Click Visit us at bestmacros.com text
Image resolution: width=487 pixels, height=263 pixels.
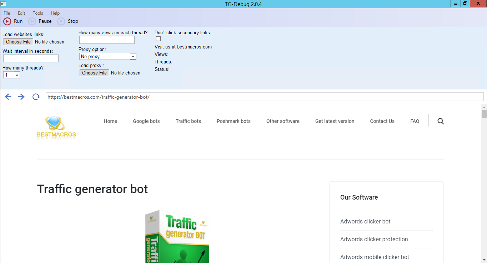point(183,47)
